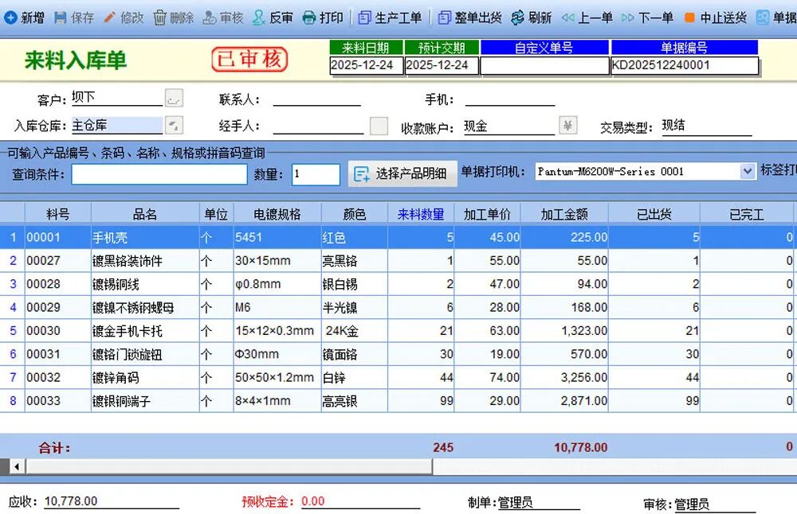Image resolution: width=797 pixels, height=514 pixels.
Task: Click the 制单 field showing 管理员
Action: (538, 502)
